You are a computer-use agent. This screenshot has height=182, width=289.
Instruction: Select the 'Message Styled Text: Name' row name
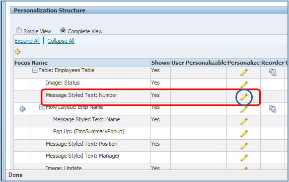tap(86, 119)
